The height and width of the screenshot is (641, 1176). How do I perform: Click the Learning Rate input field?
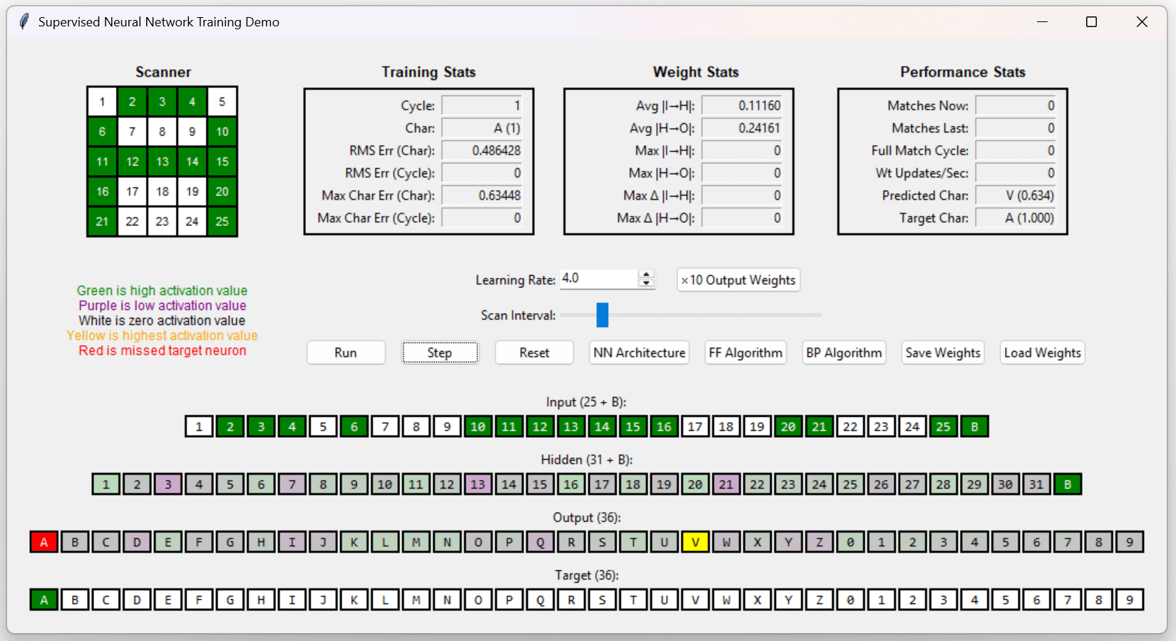598,279
